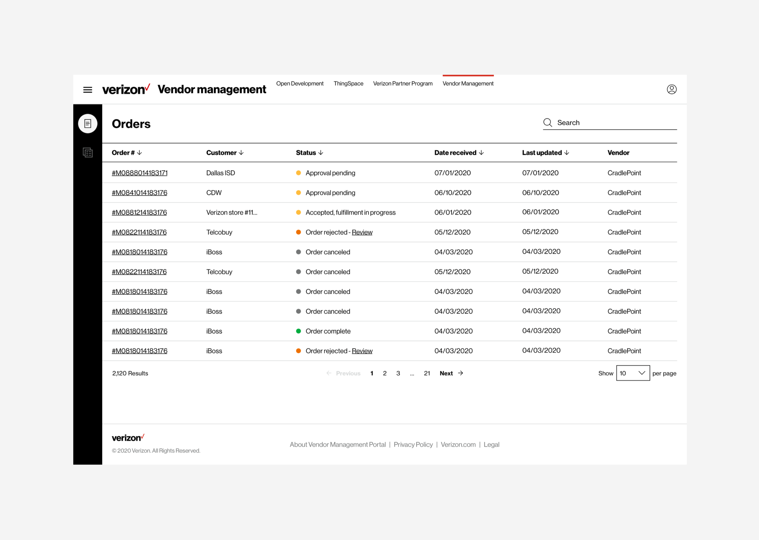759x540 pixels.
Task: Open order #M0841014183176
Action: [x=140, y=193]
